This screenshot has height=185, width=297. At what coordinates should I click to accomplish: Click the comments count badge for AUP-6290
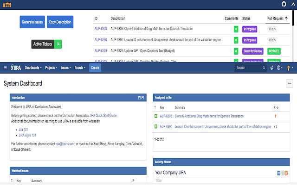coord(236,40)
